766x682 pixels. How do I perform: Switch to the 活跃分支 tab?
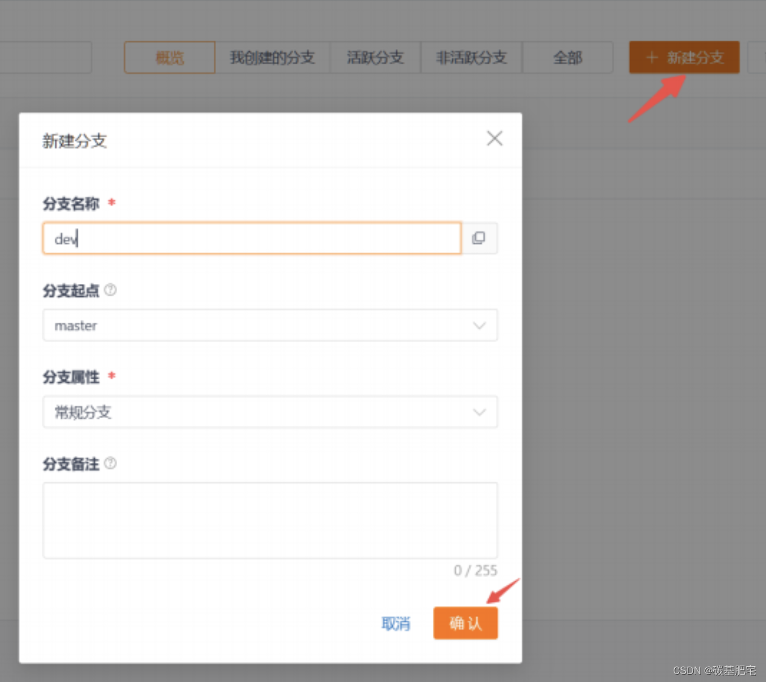(x=375, y=58)
